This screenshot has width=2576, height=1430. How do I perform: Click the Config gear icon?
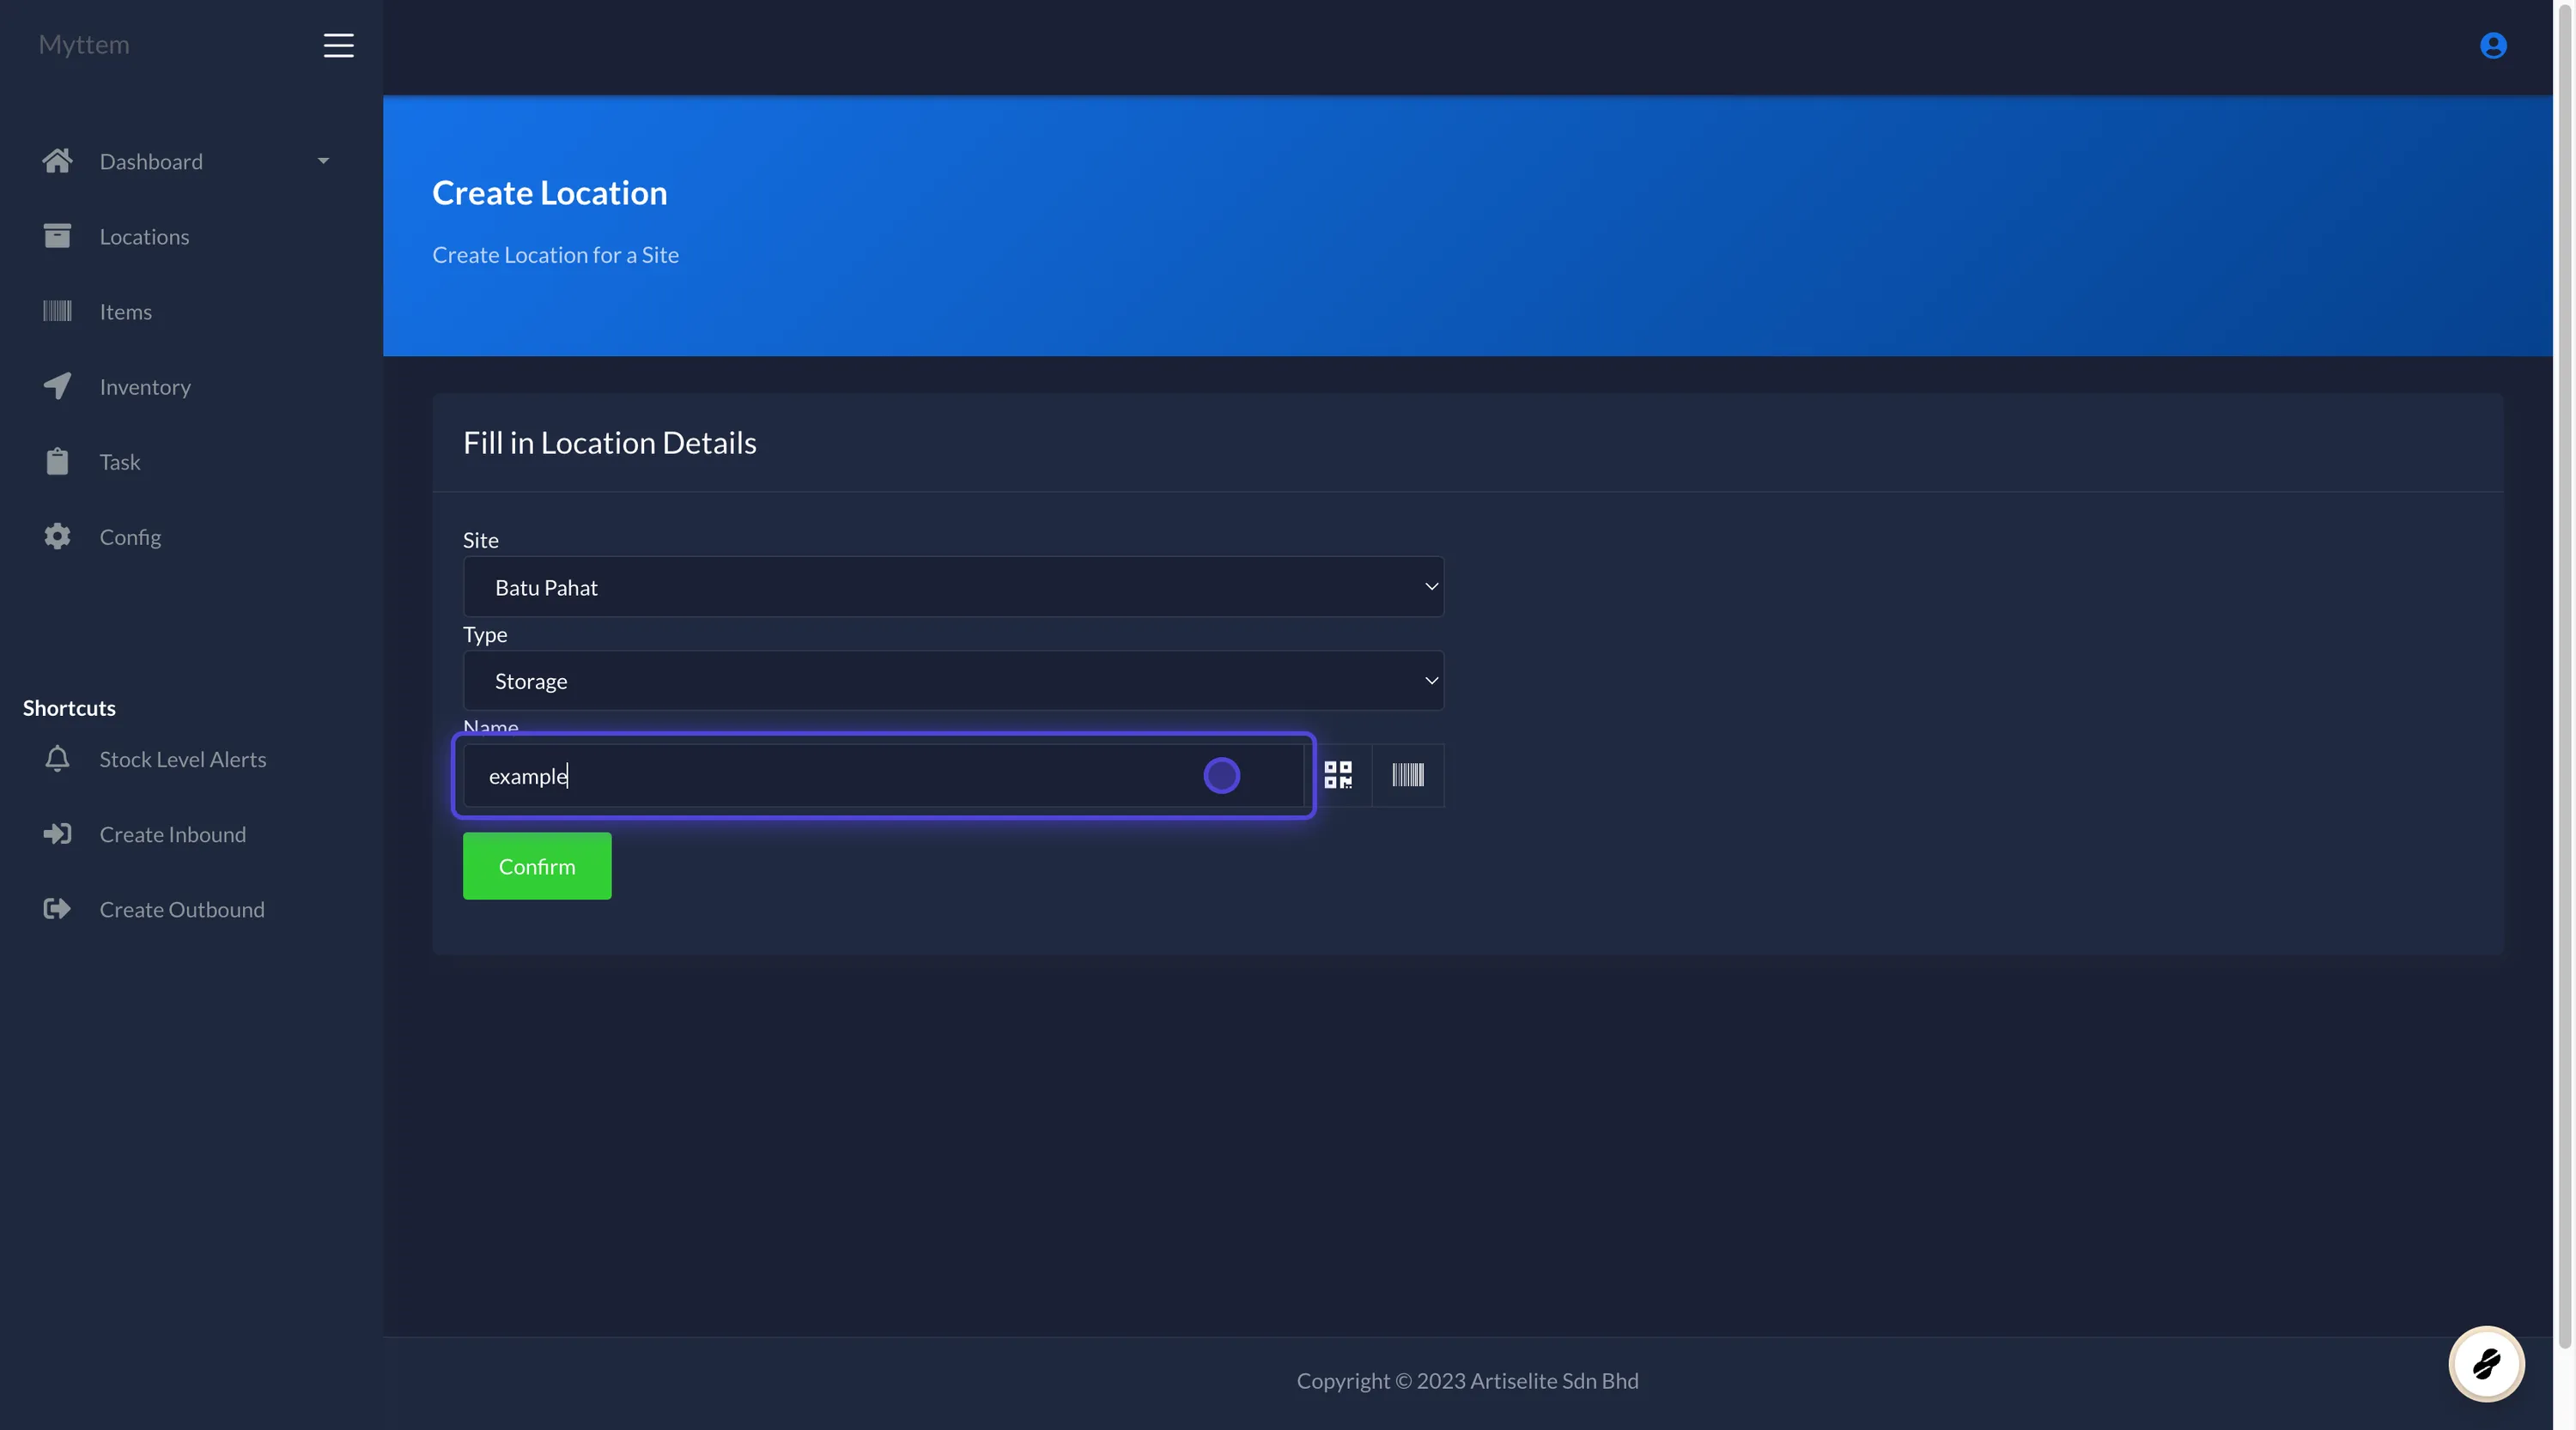(x=57, y=536)
